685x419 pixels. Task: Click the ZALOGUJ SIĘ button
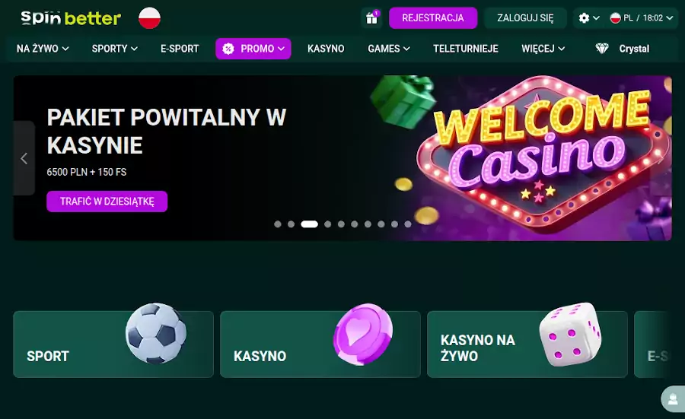[525, 18]
